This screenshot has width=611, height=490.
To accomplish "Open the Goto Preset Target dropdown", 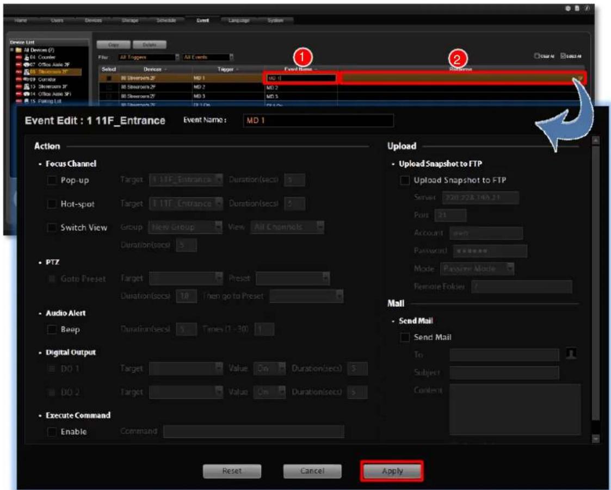I will tap(186, 278).
